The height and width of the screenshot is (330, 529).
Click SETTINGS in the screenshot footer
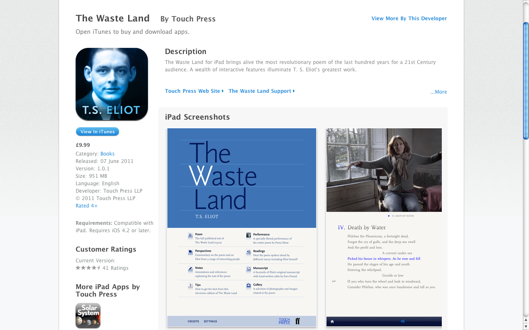pos(210,321)
